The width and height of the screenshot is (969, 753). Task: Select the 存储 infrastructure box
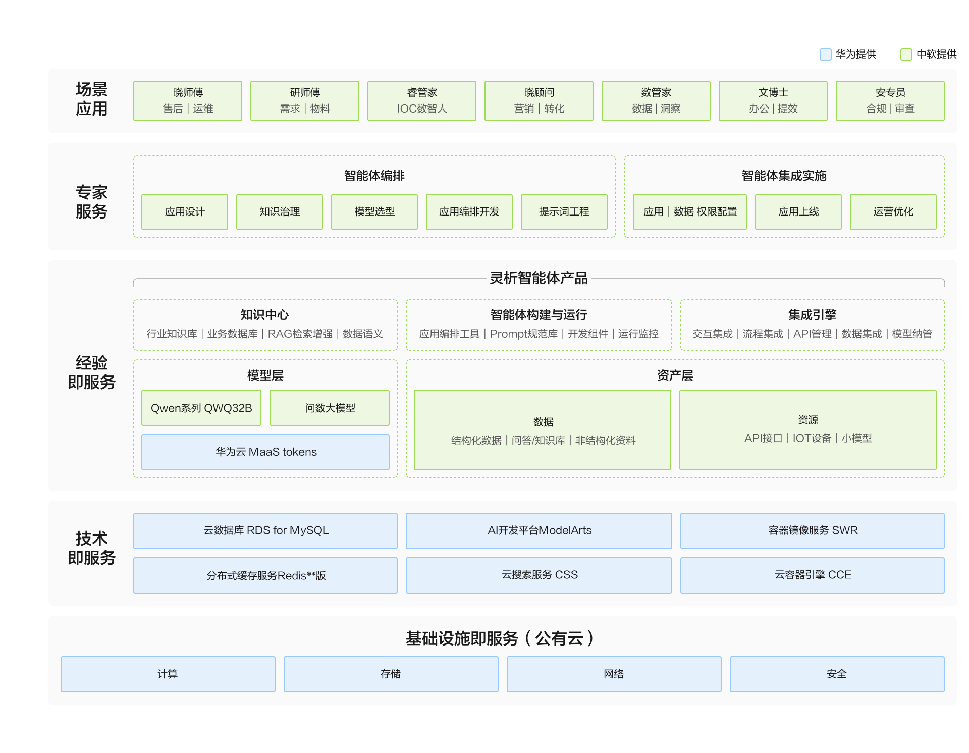point(391,674)
